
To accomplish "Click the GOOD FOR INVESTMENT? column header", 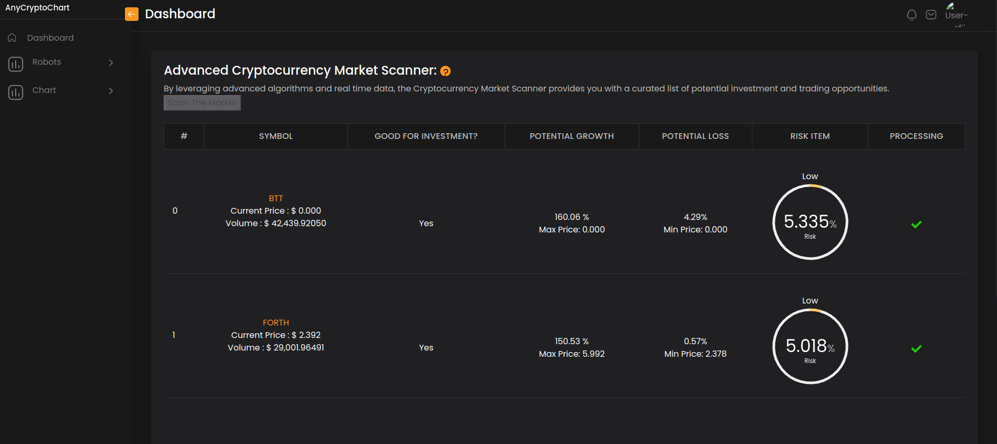I will (x=426, y=136).
